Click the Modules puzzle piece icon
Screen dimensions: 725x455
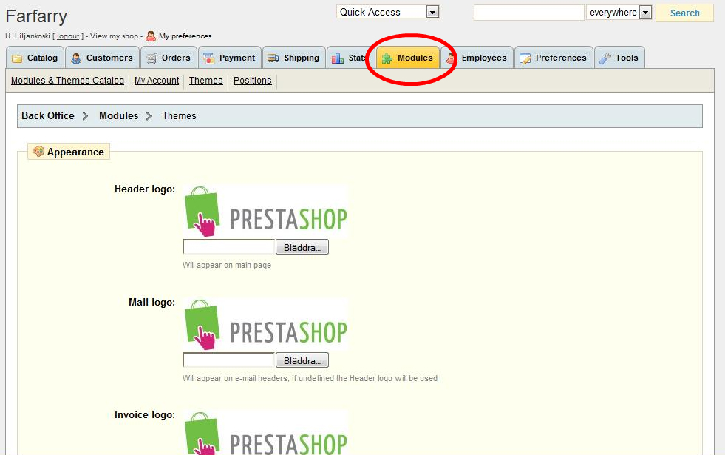[387, 58]
